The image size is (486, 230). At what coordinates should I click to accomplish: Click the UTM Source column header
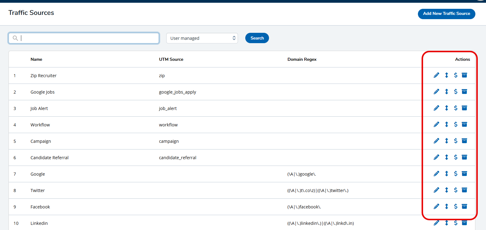click(x=171, y=59)
